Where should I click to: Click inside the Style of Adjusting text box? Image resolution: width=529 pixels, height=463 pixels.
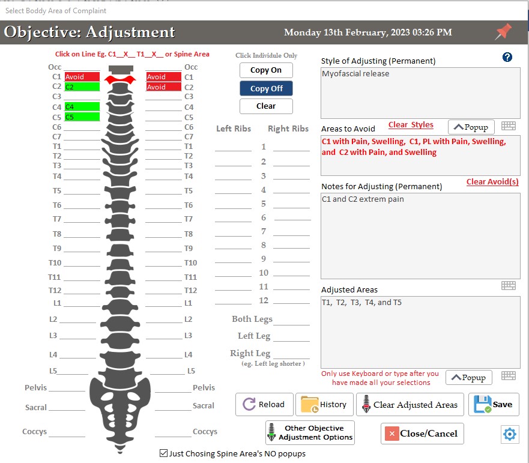(x=420, y=93)
